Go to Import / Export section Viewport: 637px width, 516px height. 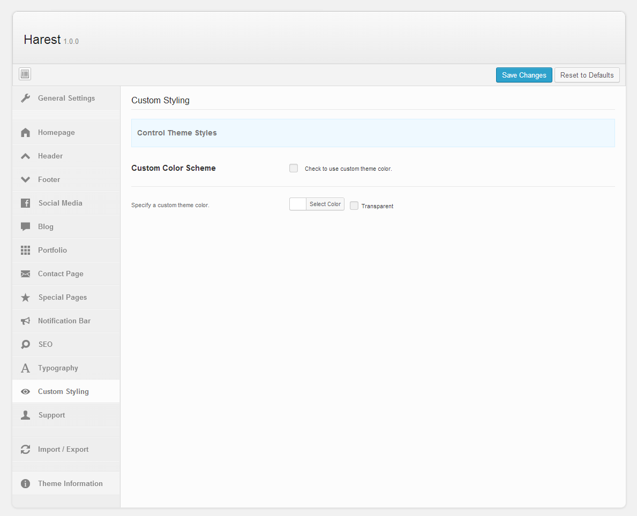coord(63,450)
